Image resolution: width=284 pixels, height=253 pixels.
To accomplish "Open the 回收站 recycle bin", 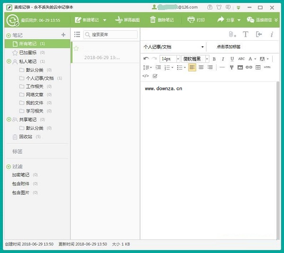I will [26, 137].
